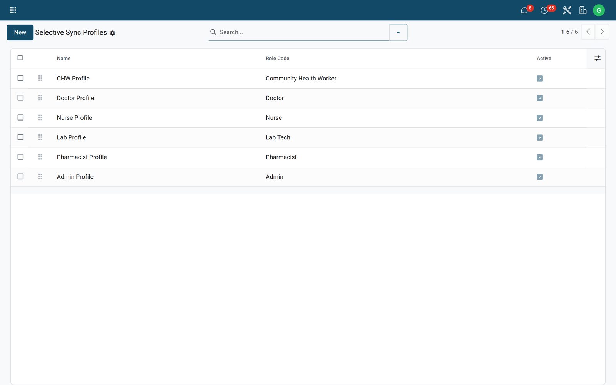Focus the Search input field
Screen dimensions: 616x385
[x=303, y=32]
